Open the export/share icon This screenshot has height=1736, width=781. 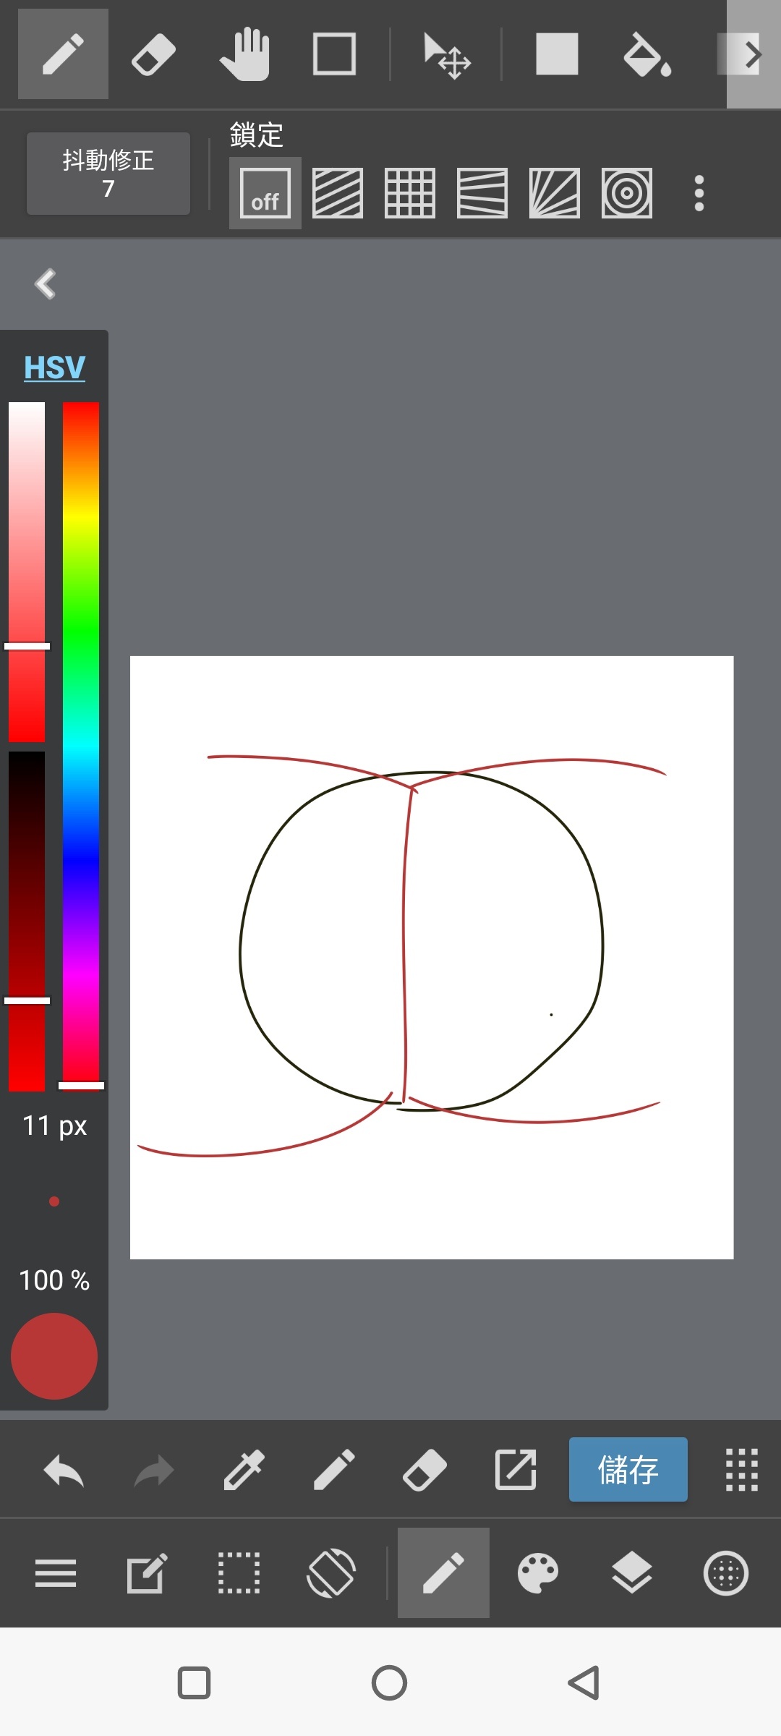tap(516, 1471)
